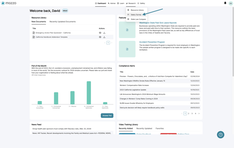Download California Handbook Addendum Template
234x148 pixels.
pyautogui.click(x=104, y=37)
